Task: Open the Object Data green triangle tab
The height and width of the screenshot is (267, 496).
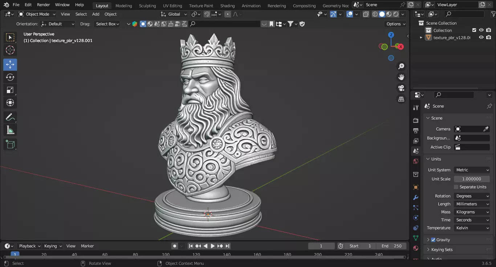Action: pos(416,238)
